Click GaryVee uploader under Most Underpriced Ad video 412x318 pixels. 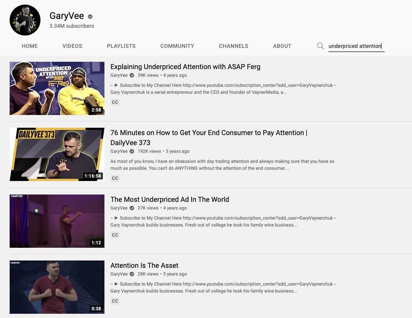[x=119, y=208]
